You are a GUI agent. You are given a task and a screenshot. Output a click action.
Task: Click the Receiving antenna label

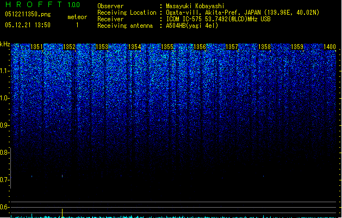pos(125,26)
